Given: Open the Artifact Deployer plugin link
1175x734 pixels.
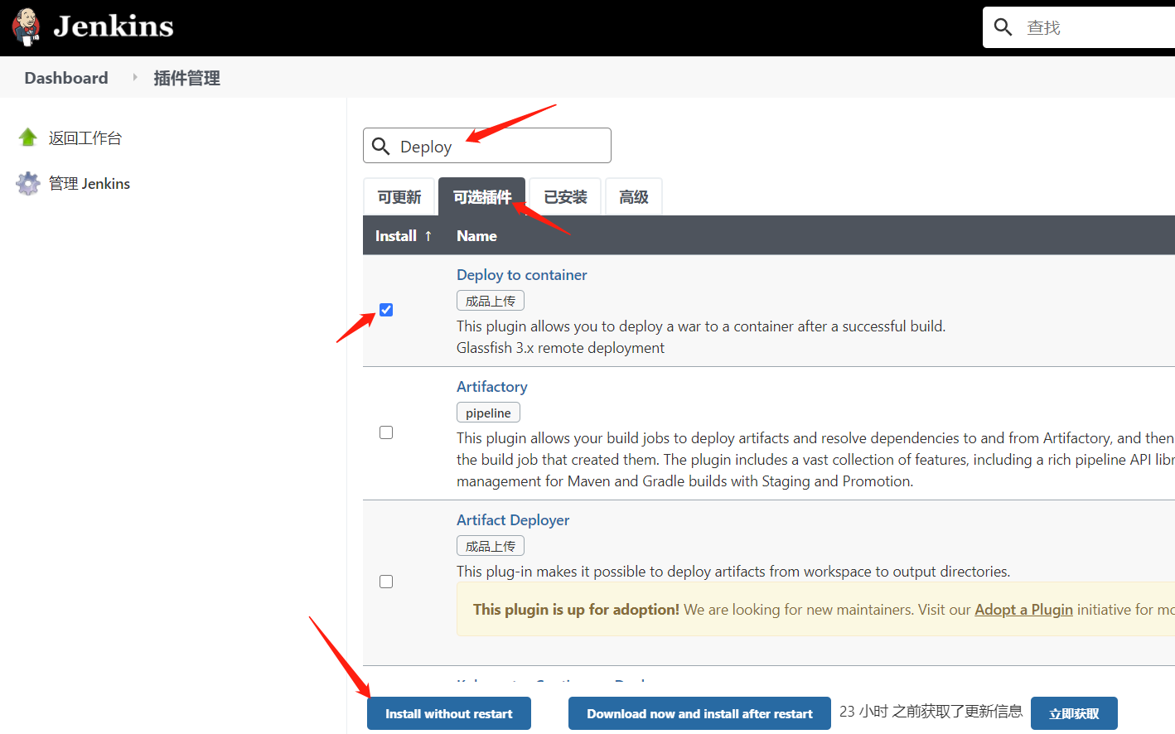Looking at the screenshot, I should point(513,520).
